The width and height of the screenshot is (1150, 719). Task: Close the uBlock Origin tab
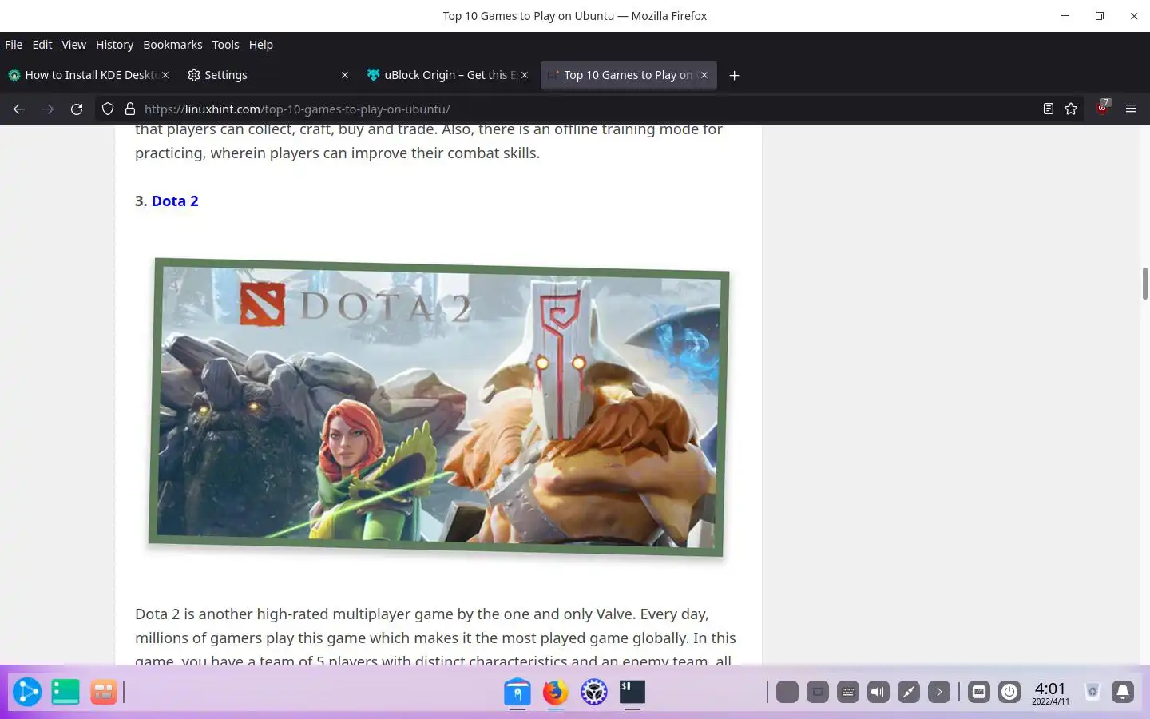click(525, 75)
